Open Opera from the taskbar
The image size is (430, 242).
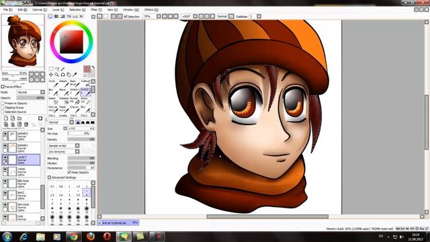coord(107,236)
